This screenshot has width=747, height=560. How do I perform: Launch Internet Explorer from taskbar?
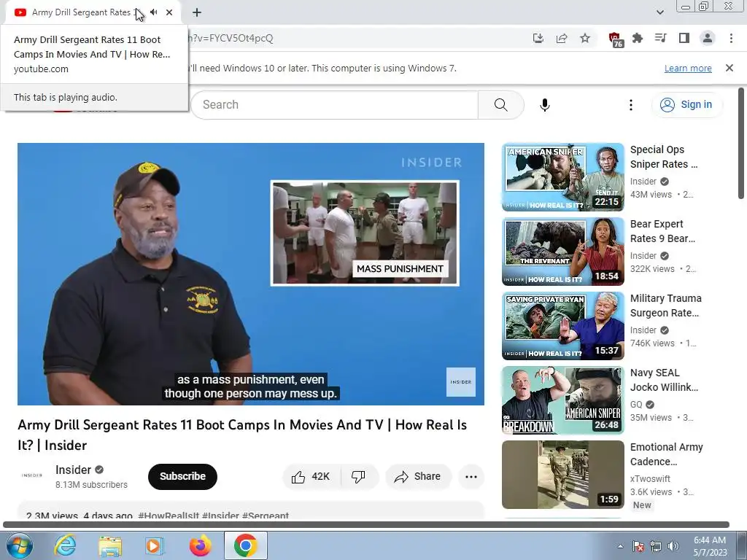click(65, 545)
